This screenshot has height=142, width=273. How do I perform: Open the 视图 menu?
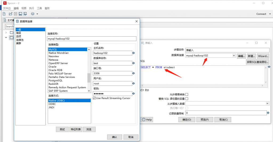pos(24,8)
